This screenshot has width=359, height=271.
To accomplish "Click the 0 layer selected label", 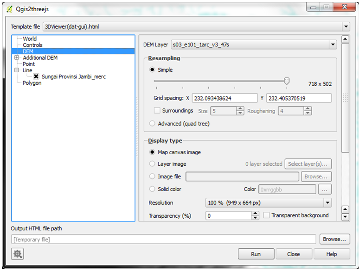I will tap(264, 164).
